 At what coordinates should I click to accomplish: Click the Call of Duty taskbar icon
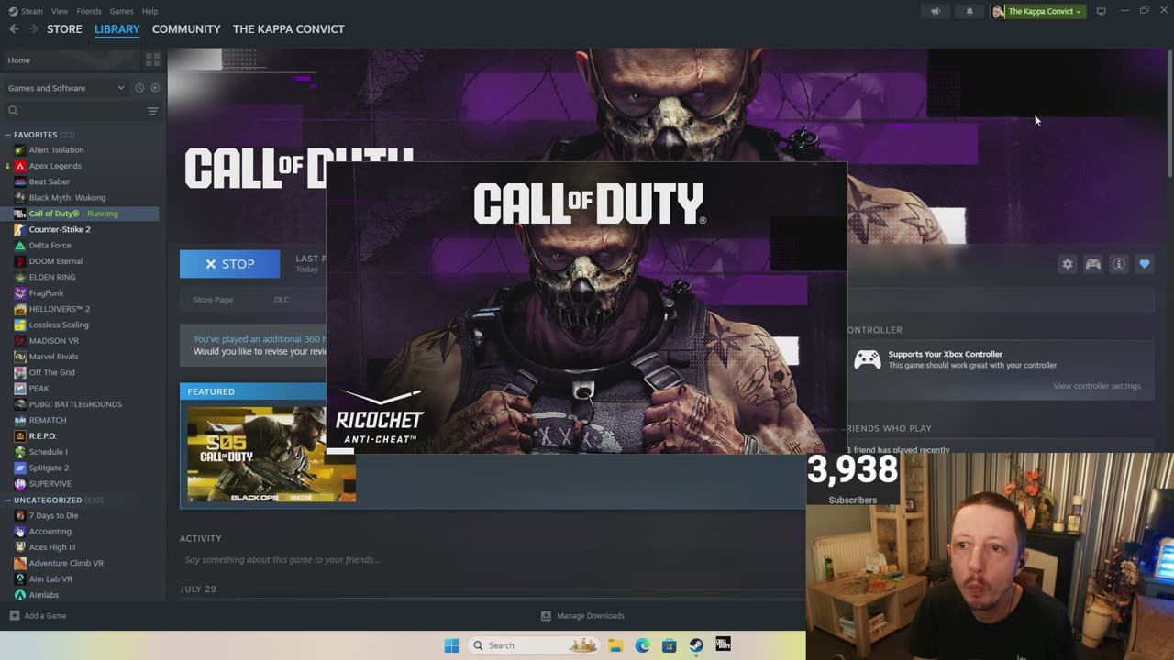tap(723, 645)
